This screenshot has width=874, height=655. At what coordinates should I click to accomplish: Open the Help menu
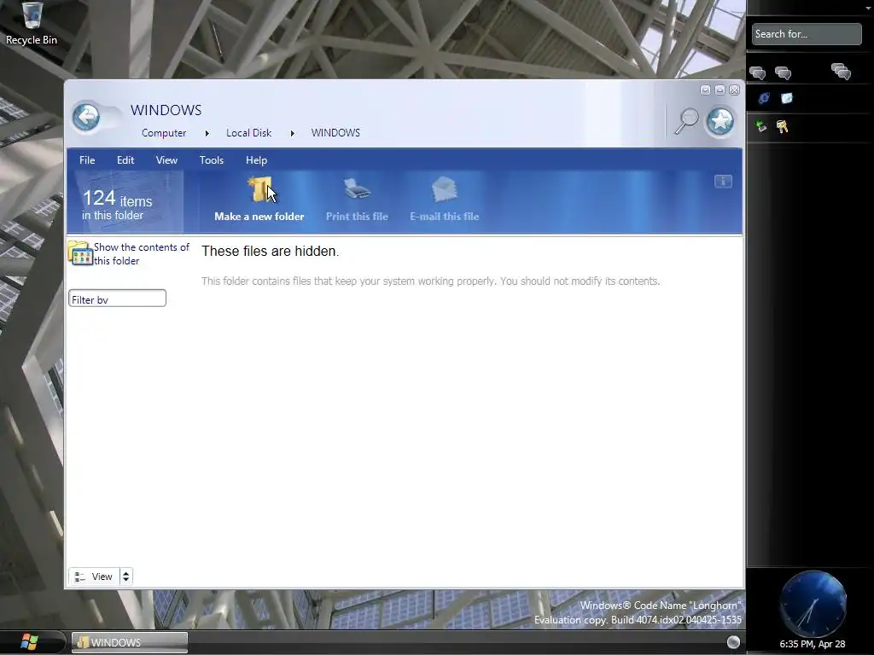pyautogui.click(x=256, y=160)
